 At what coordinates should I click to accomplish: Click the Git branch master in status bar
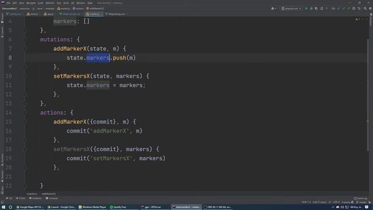point(361,202)
